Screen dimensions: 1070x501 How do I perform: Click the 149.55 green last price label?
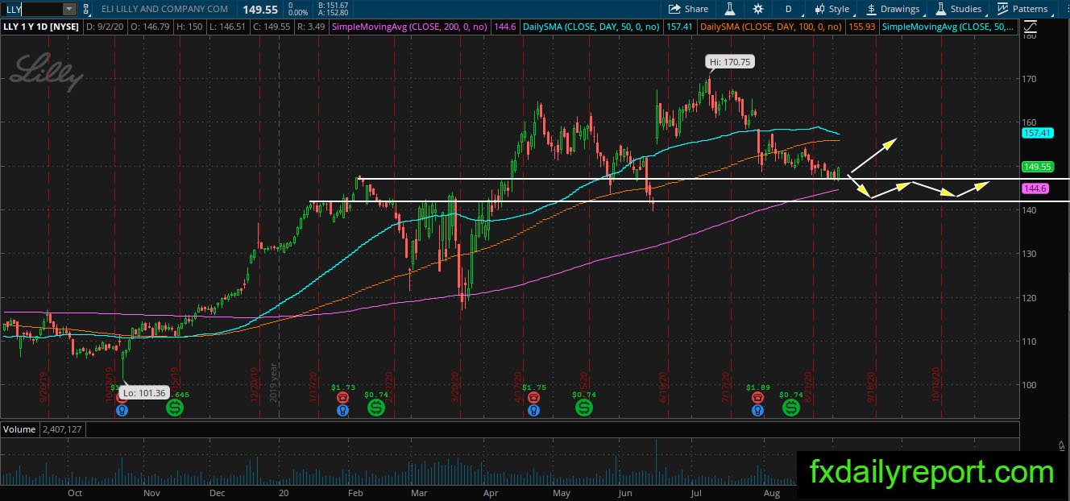point(1037,167)
